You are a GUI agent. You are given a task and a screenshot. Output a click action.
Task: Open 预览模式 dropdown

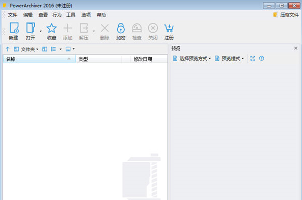(x=229, y=59)
